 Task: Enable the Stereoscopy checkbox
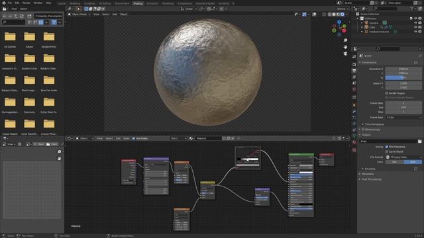(363, 130)
